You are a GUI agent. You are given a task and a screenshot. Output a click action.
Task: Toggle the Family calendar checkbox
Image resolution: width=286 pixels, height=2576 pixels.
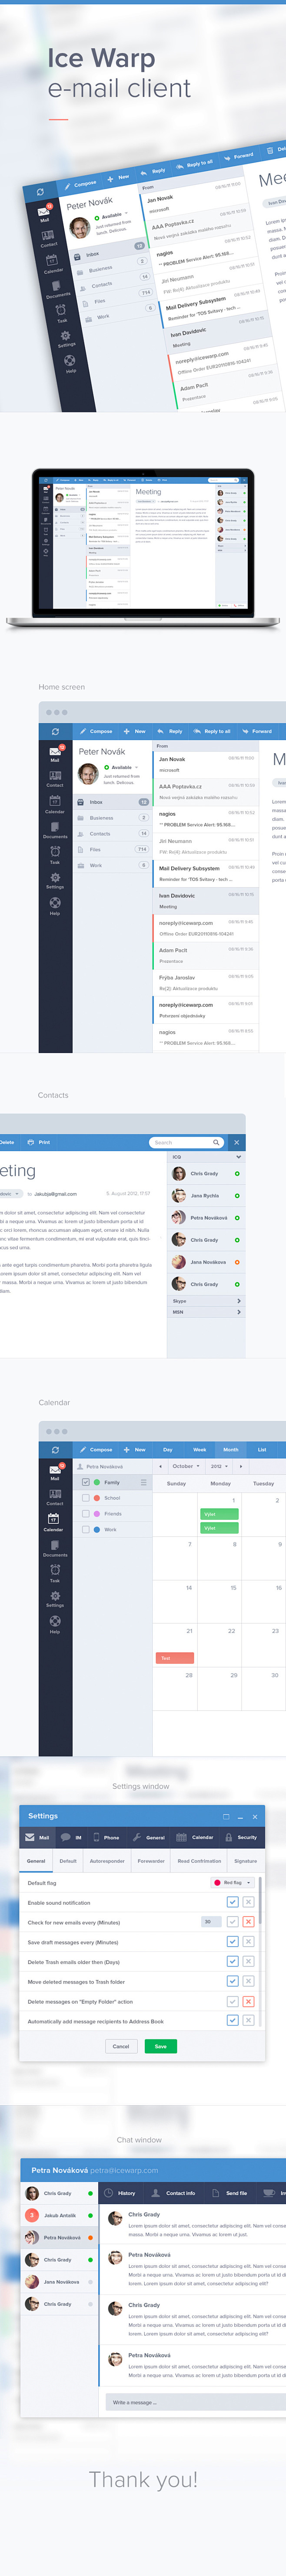point(86,1482)
